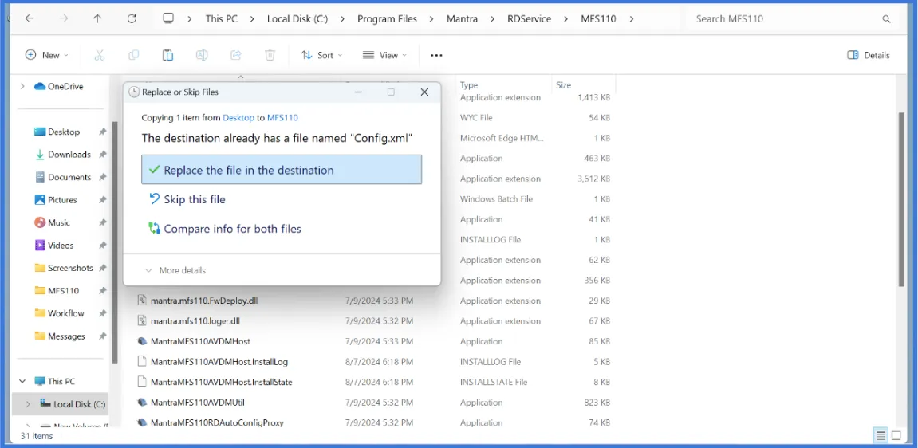Click MFS110 breadcrumb segment
918x448 pixels.
coord(598,18)
